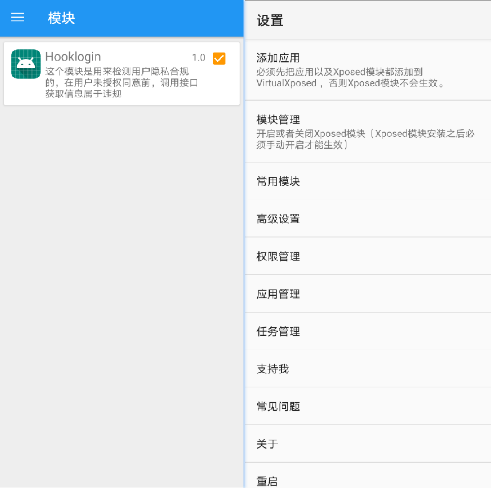Open 添加应用 in settings
This screenshot has width=491, height=488.
pos(368,70)
